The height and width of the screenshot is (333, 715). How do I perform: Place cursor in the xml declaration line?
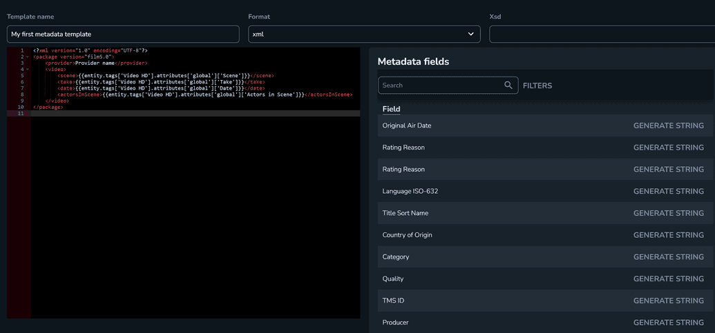90,50
